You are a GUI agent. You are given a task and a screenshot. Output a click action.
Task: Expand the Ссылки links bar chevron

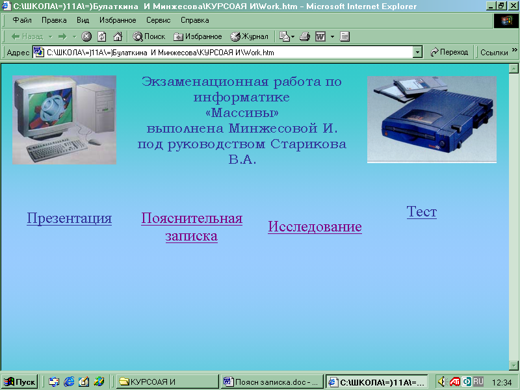[514, 50]
